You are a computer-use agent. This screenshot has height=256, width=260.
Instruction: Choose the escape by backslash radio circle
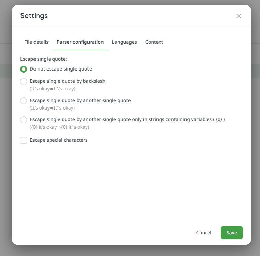[24, 81]
